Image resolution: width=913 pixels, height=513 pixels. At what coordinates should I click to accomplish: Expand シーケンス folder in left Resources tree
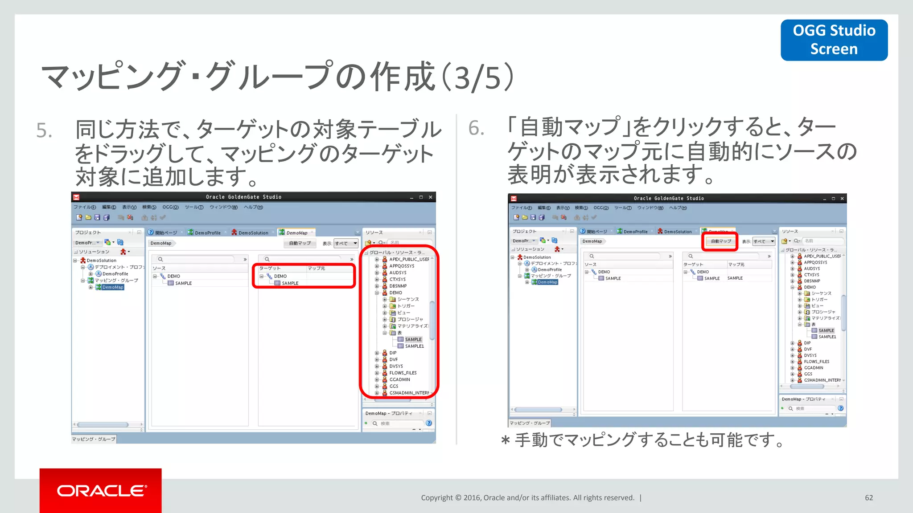click(x=385, y=299)
